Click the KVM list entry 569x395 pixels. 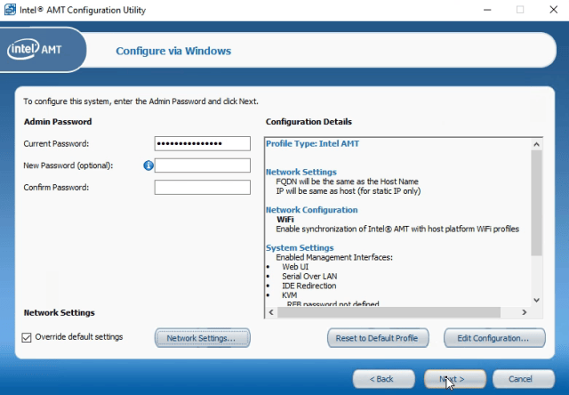290,295
